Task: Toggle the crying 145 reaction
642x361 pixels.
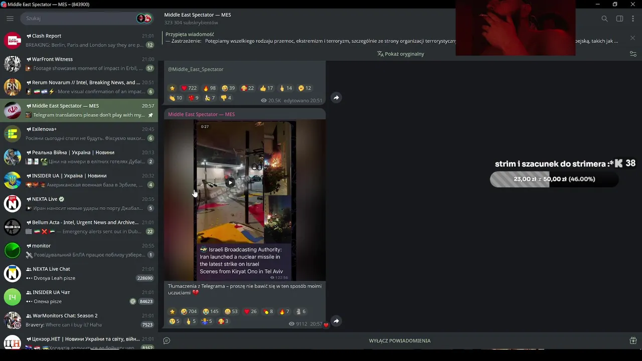Action: (x=211, y=311)
